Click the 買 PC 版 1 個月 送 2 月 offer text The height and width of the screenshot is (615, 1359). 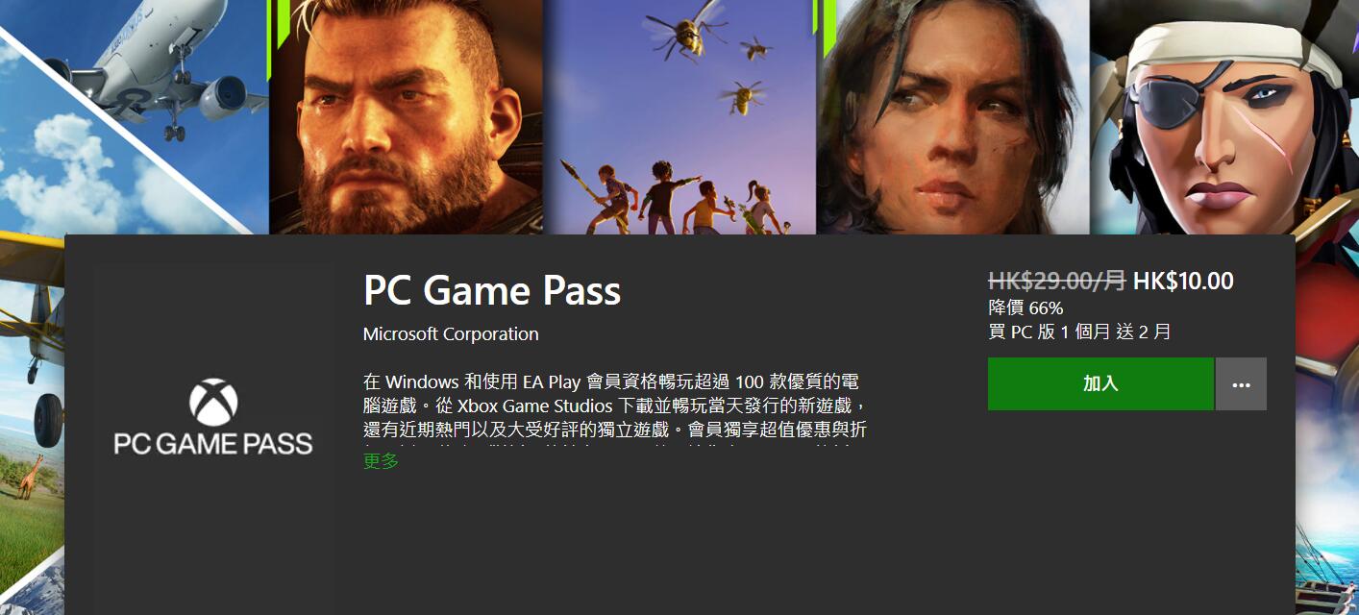pyautogui.click(x=1079, y=332)
